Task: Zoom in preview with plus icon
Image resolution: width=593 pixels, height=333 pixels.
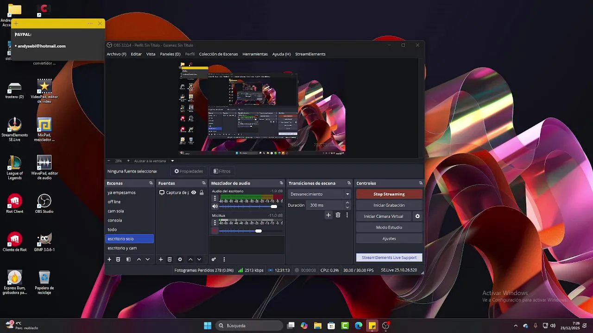Action: click(x=128, y=161)
